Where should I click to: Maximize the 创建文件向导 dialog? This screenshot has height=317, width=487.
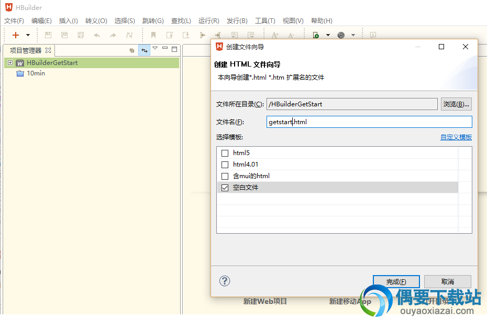pos(441,47)
